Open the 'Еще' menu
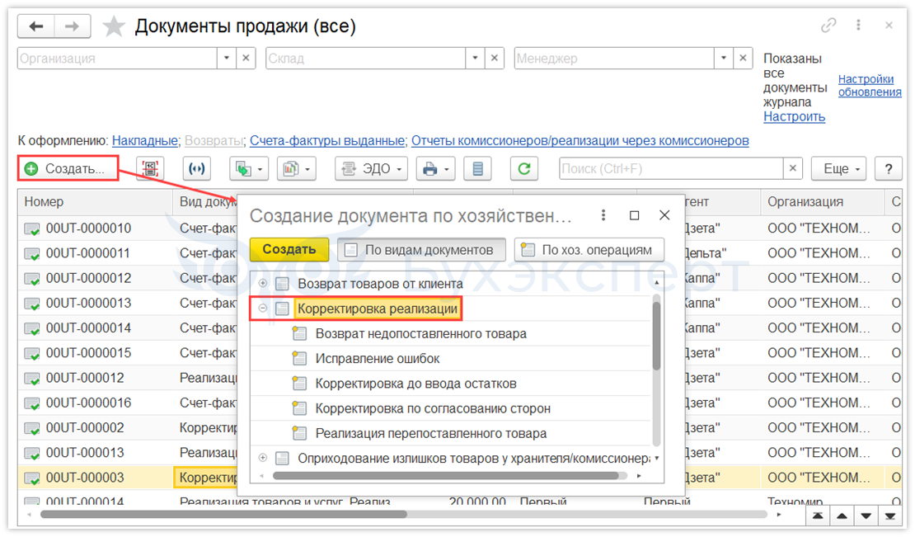The height and width of the screenshot is (537, 915). click(838, 169)
